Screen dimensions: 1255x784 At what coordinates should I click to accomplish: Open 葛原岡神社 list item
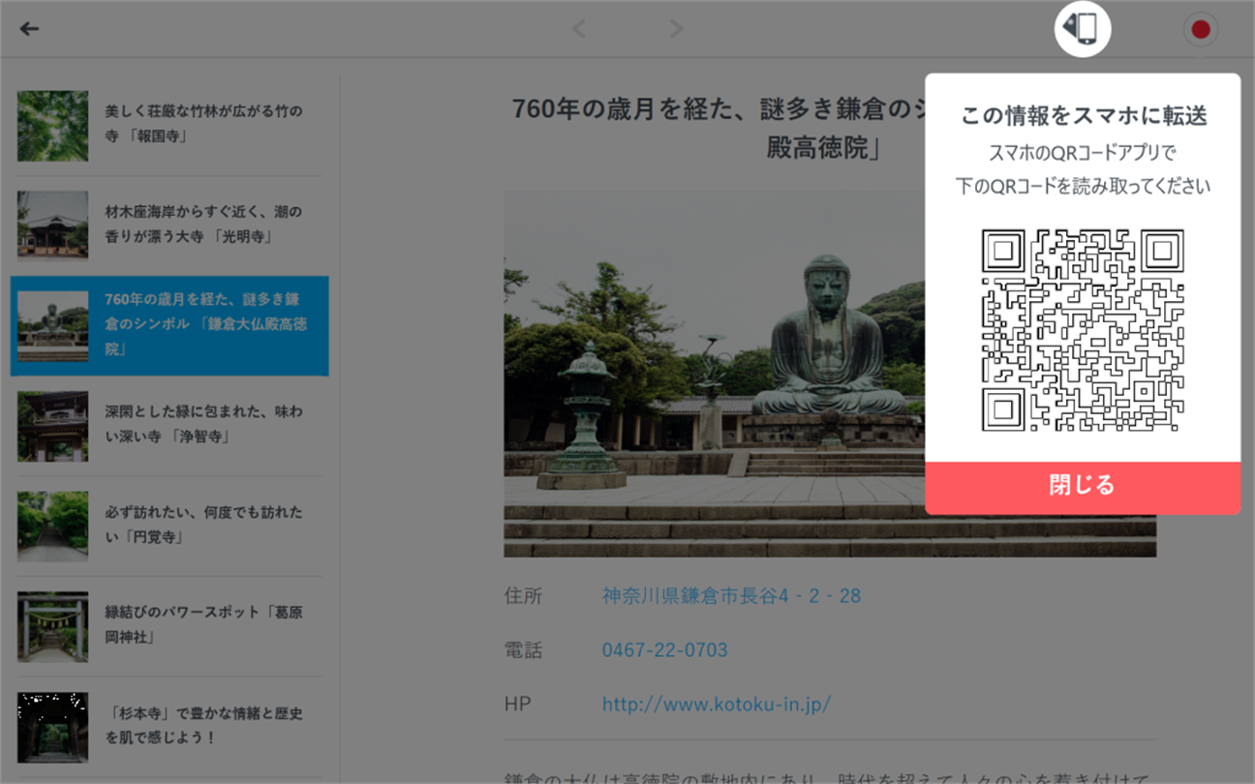click(169, 626)
